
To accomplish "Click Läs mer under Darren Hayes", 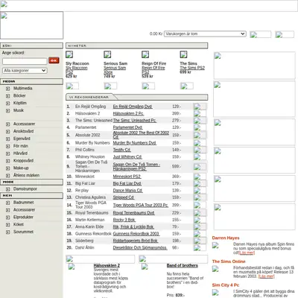I will click(x=247, y=253).
